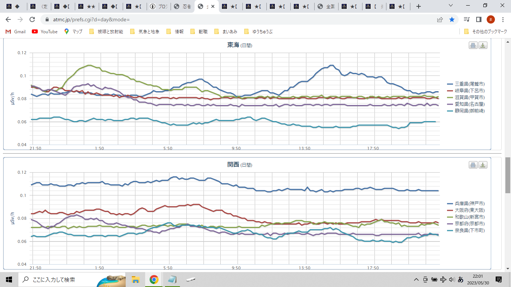Expand その他のブックマーク folder
511x287 pixels.
[485, 32]
